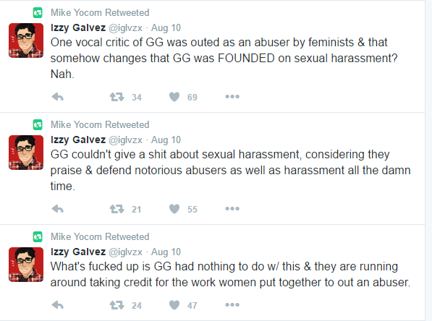Screen dimensions: 432x321
Task: Retweet the tweet with 34 retweets
Action: click(x=117, y=97)
